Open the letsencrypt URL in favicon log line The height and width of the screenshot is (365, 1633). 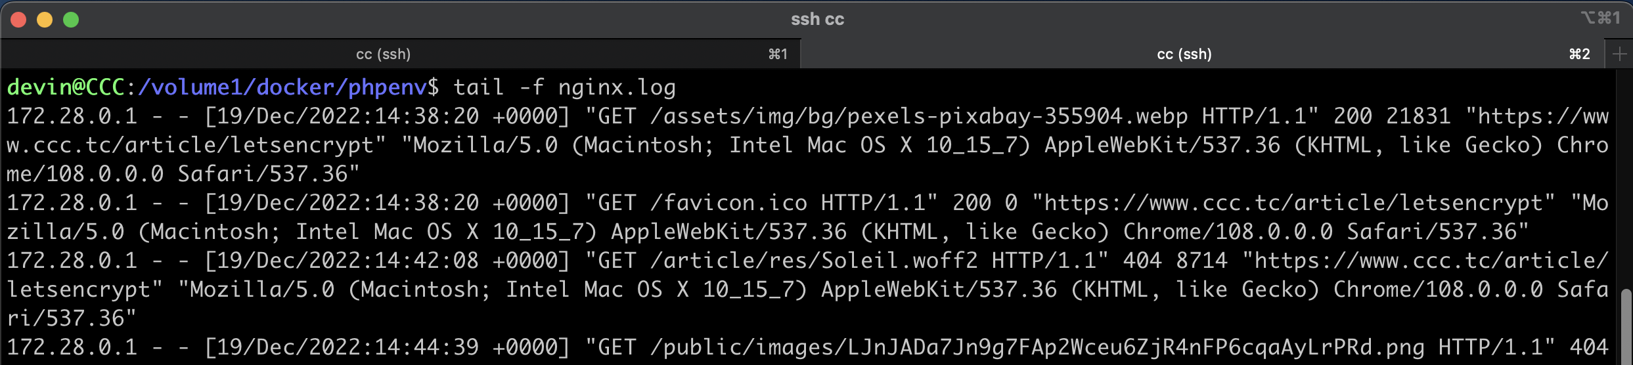[x=1293, y=203]
